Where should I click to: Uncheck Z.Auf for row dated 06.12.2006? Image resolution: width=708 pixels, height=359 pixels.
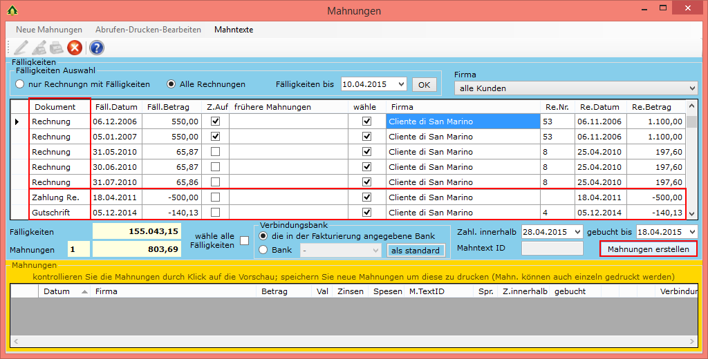point(216,122)
